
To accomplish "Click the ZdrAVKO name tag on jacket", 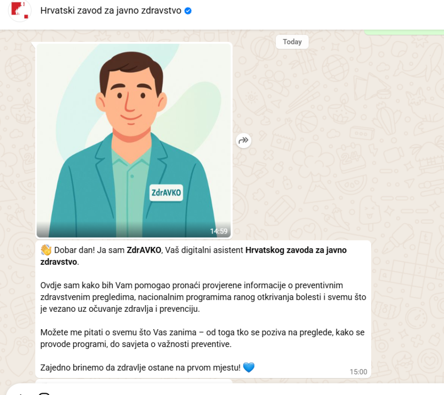I will pyautogui.click(x=166, y=193).
